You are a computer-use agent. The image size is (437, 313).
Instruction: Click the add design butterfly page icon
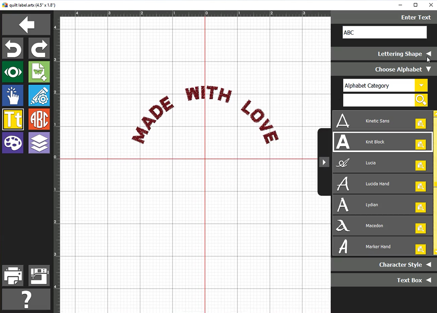(x=39, y=72)
